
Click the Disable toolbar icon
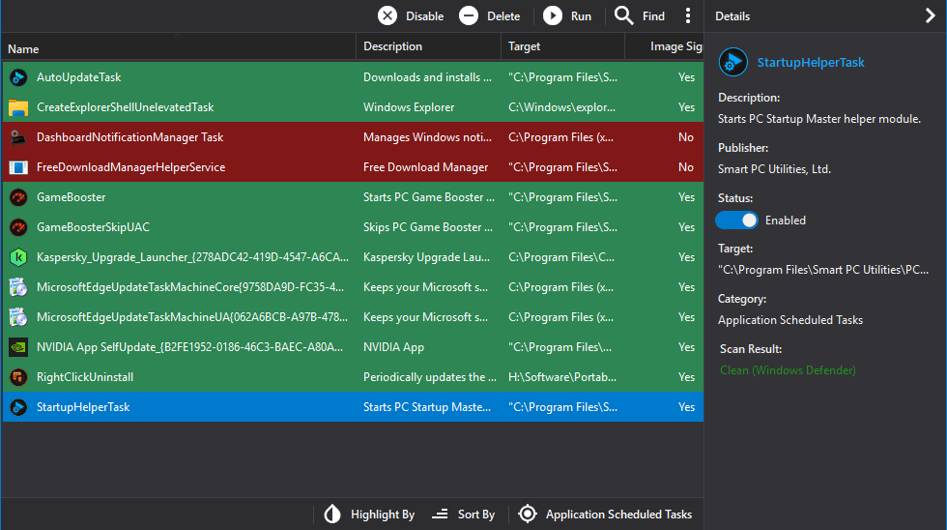coord(387,15)
